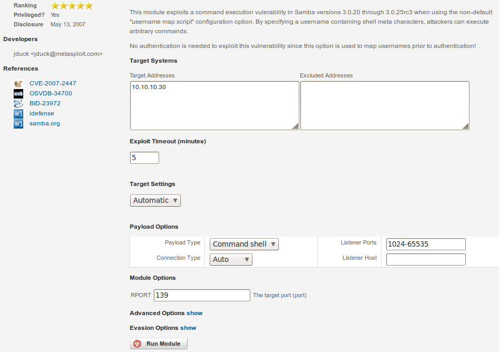The height and width of the screenshot is (352, 499).
Task: Click the BID icon next to BID-23972
Action: click(x=18, y=103)
